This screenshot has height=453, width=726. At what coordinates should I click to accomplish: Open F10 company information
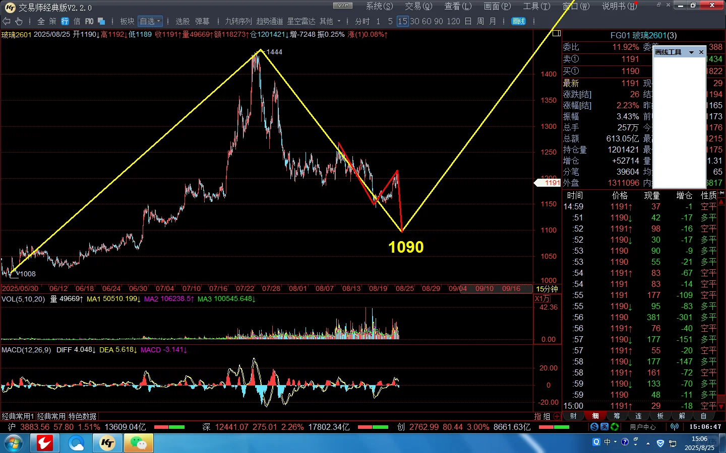pos(89,21)
